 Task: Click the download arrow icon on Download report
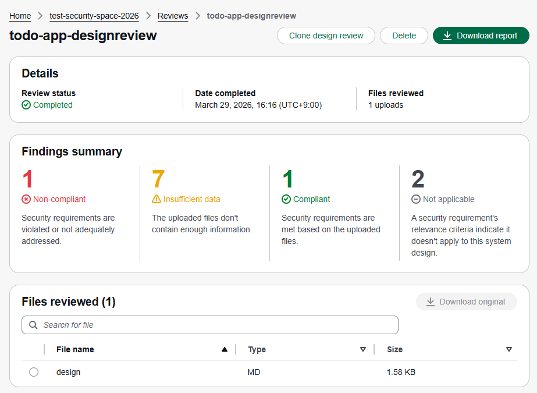point(447,36)
